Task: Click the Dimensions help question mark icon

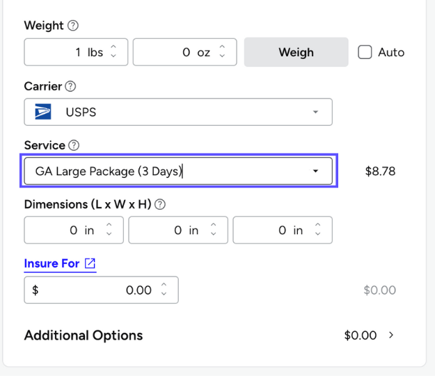Action: point(160,204)
